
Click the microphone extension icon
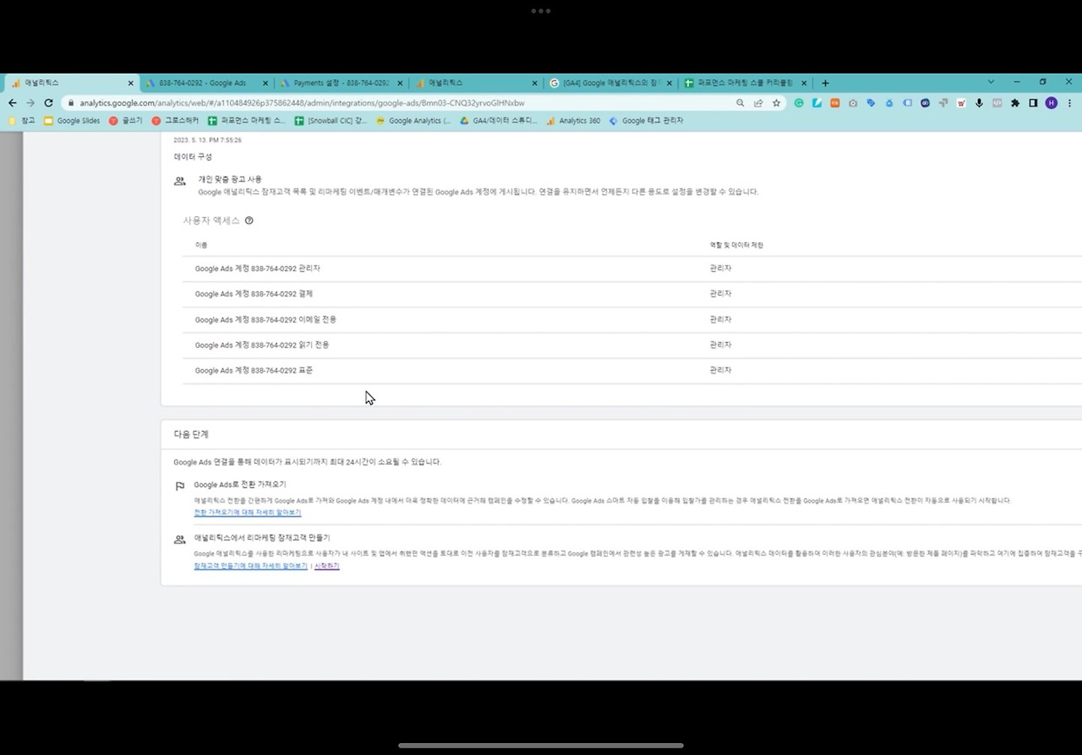click(979, 103)
